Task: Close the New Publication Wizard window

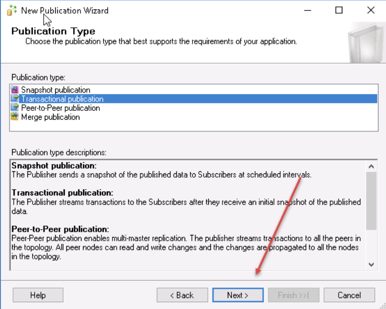Action: click(371, 11)
